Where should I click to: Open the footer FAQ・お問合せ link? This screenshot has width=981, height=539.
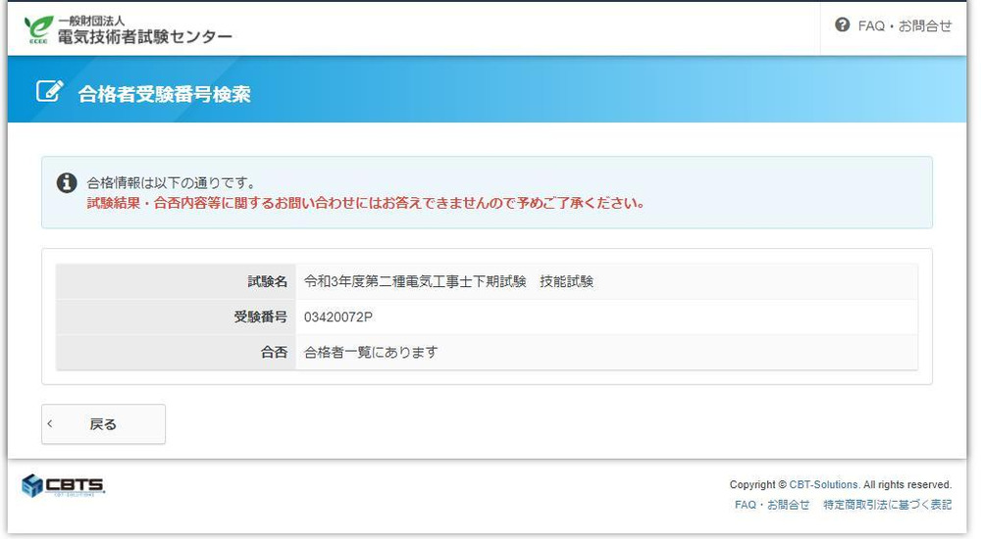[x=772, y=505]
